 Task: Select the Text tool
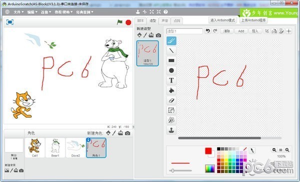tap(171, 80)
